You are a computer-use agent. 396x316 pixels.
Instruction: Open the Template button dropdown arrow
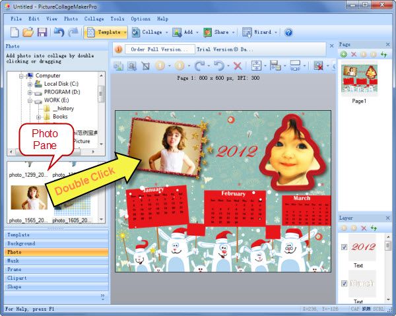tap(125, 32)
